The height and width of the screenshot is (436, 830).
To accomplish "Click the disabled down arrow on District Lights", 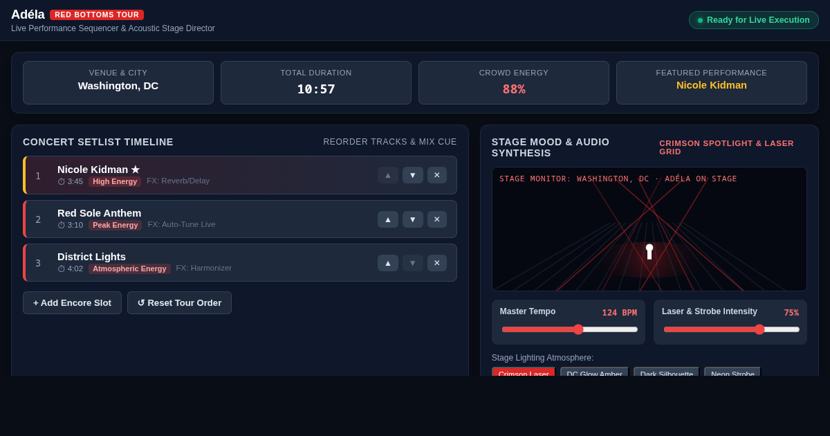I will click(x=413, y=263).
